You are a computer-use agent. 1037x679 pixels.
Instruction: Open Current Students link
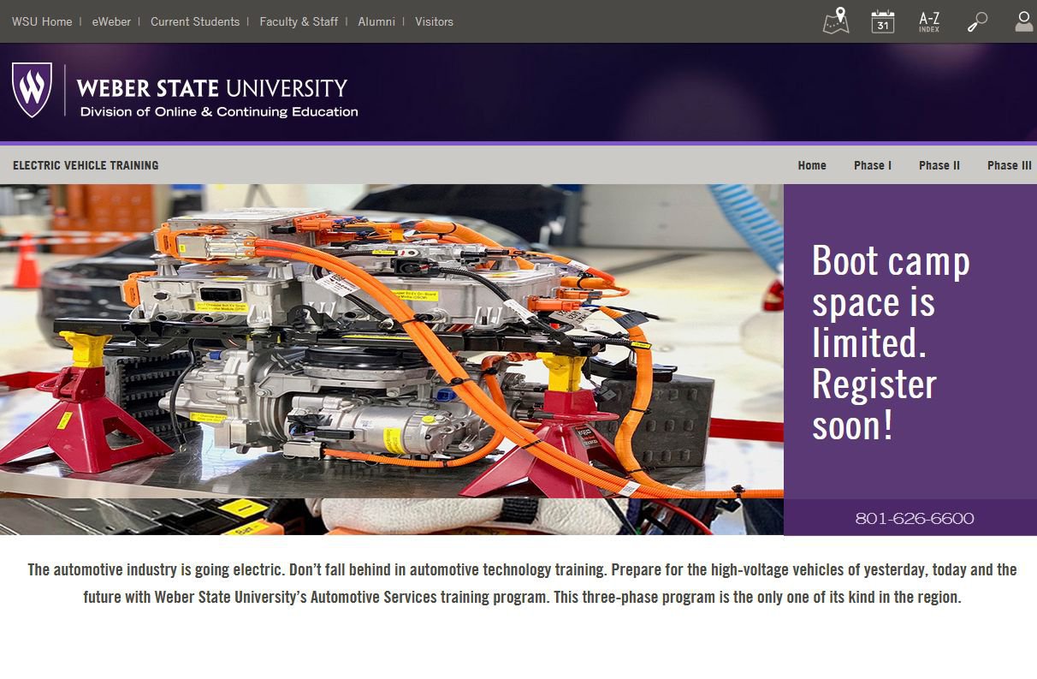click(x=195, y=21)
